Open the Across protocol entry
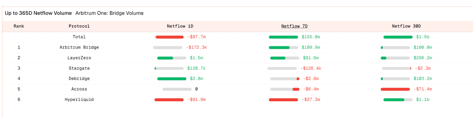Image resolution: width=473 pixels, height=118 pixels. pos(79,89)
